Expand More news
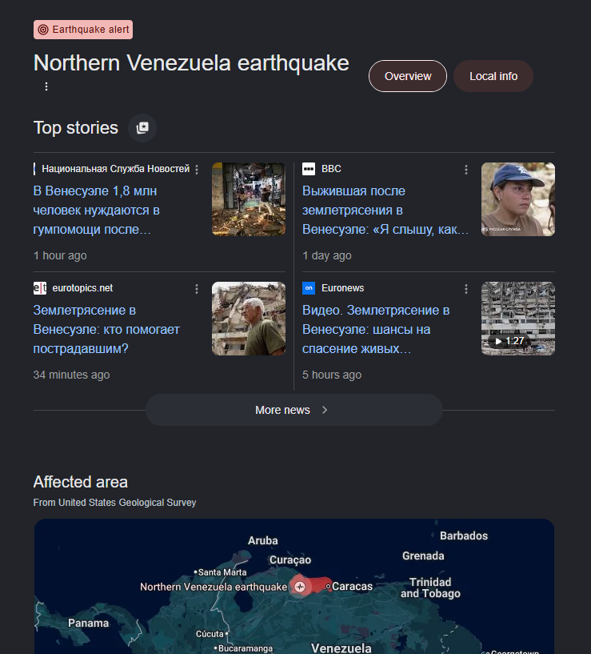Image resolution: width=591 pixels, height=654 pixels. coord(294,410)
